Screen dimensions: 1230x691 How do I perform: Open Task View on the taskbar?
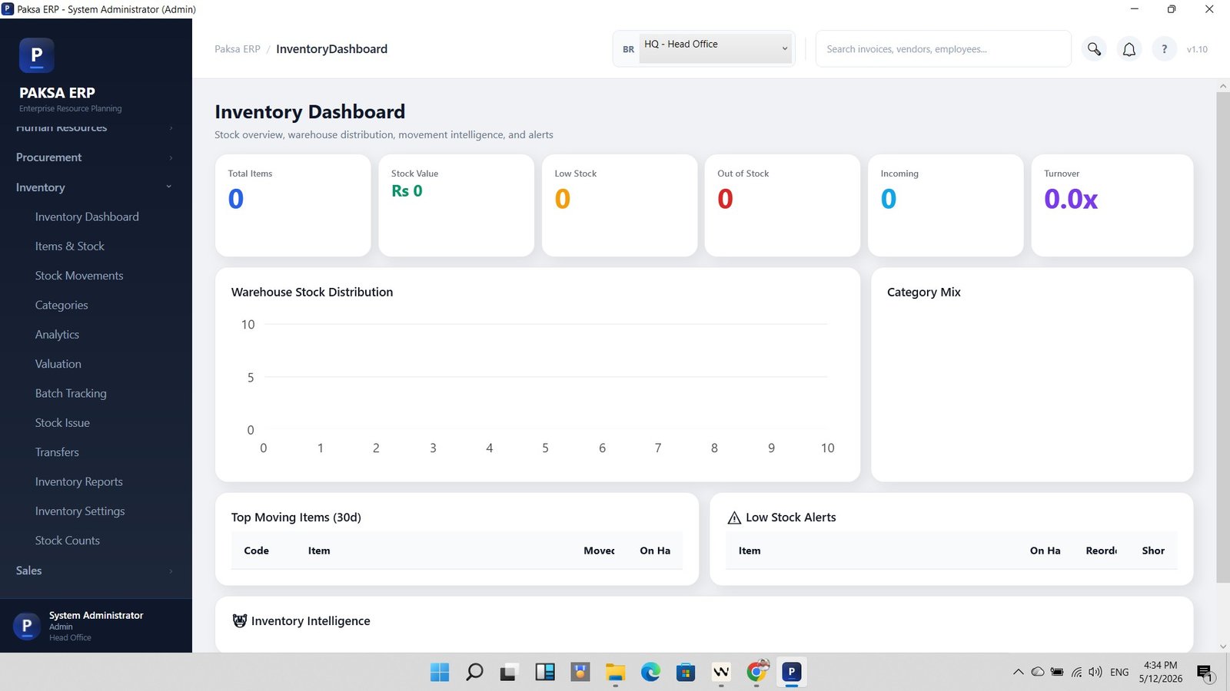tap(508, 673)
